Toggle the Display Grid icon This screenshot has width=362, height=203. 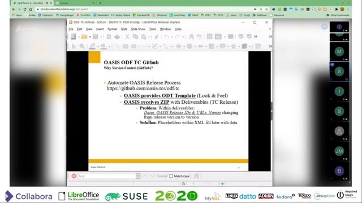pos(210,37)
